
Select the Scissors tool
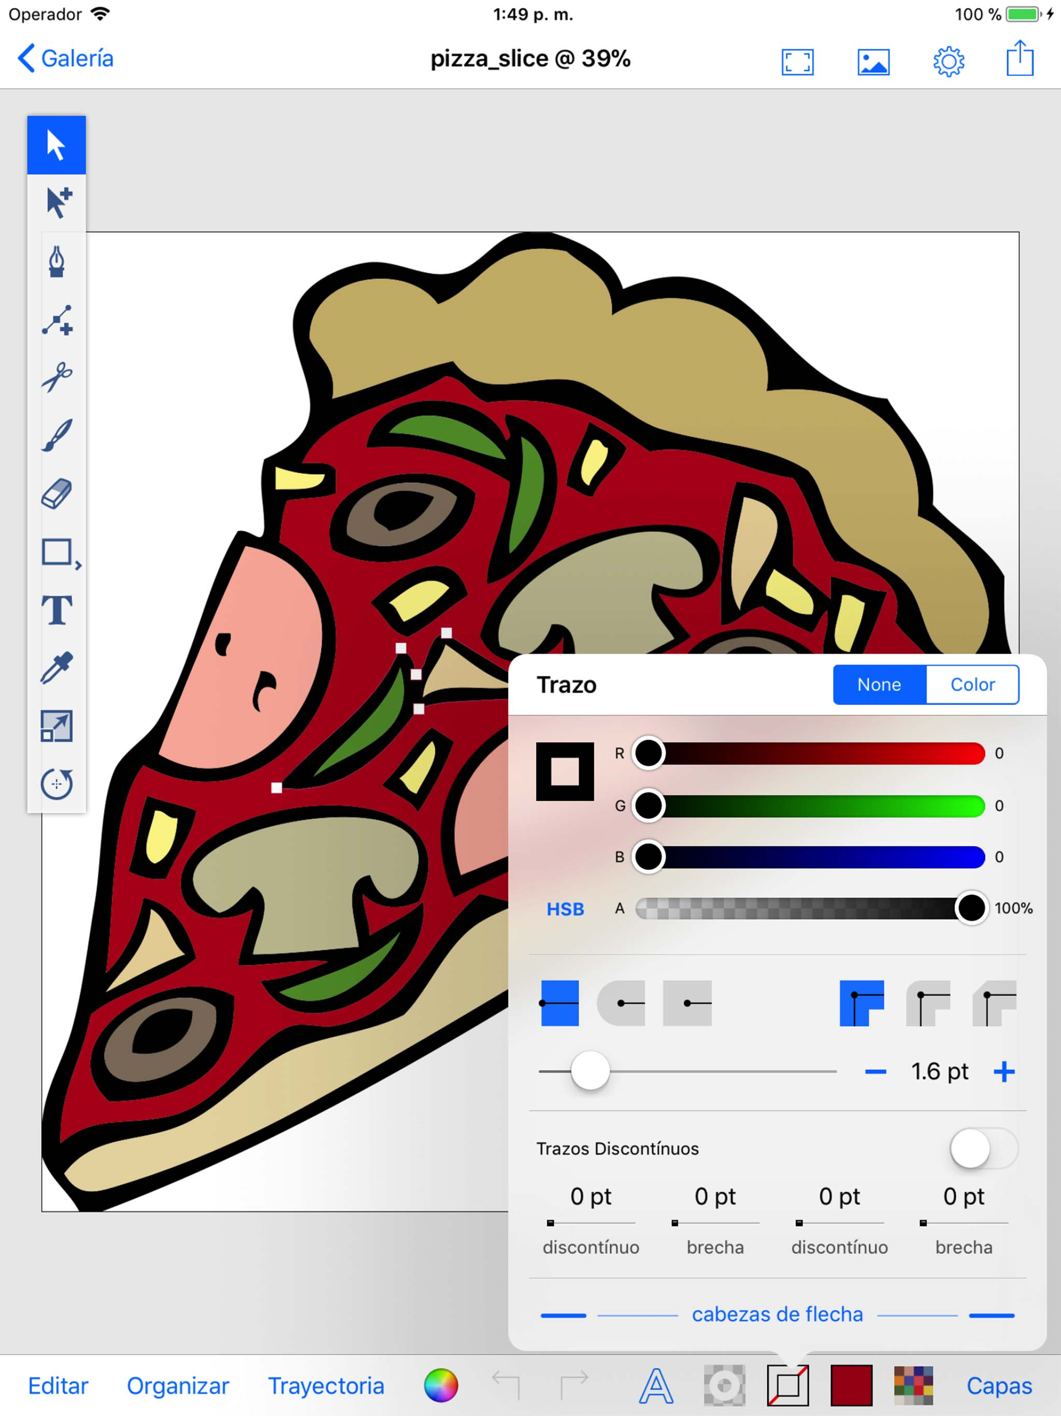coord(56,377)
